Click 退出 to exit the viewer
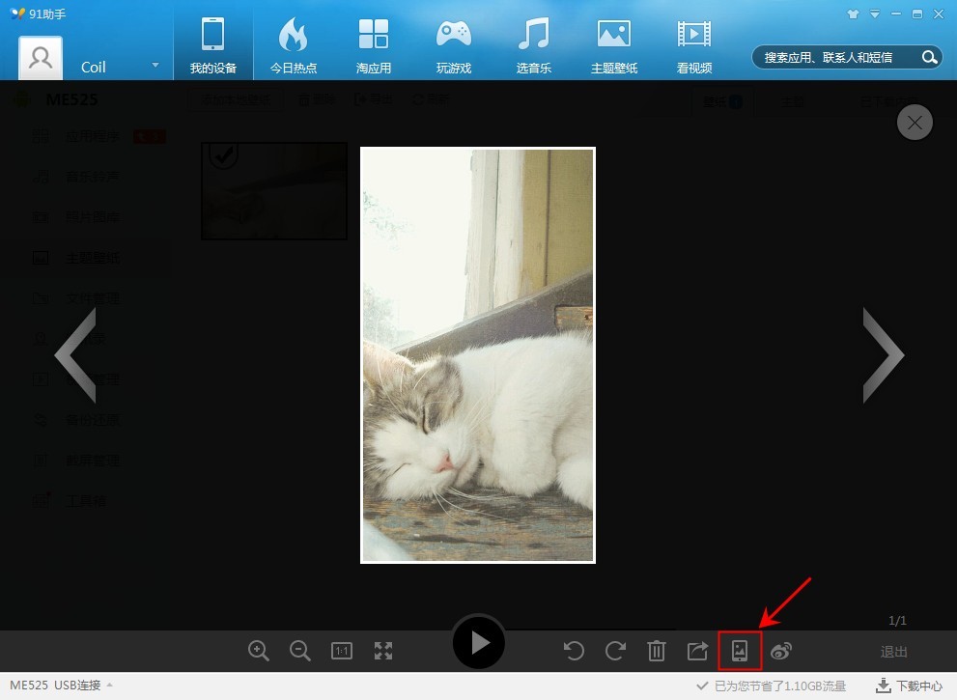 click(x=894, y=652)
